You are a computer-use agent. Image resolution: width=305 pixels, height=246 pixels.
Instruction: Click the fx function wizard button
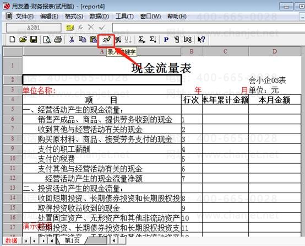point(80,28)
